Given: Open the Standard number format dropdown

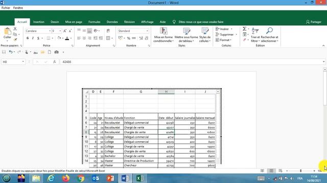Looking at the screenshot, I should point(147,31).
